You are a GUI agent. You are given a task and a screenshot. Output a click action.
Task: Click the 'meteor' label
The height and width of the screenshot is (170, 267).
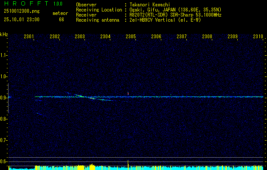point(60,13)
